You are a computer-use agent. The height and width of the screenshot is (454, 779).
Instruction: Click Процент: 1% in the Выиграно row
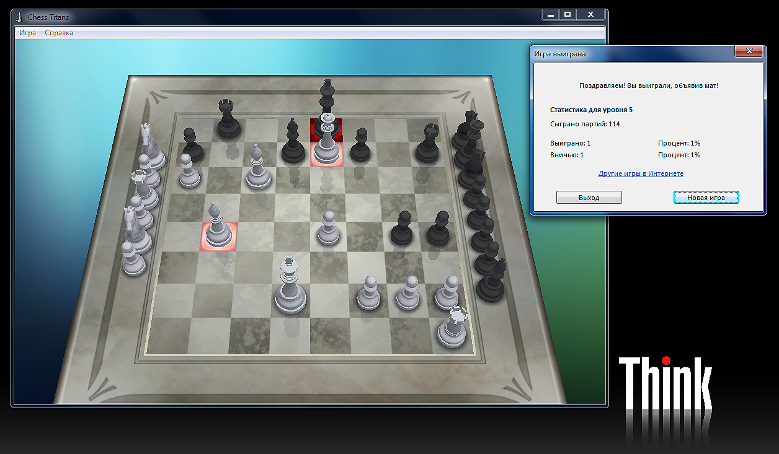point(679,143)
